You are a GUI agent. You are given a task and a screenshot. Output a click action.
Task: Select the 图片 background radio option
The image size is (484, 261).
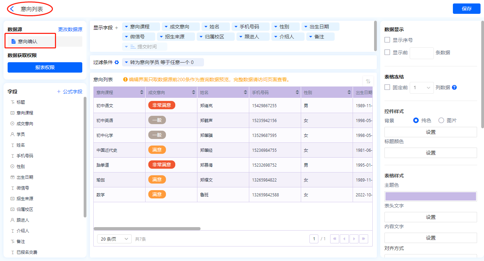coord(441,120)
